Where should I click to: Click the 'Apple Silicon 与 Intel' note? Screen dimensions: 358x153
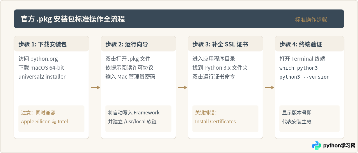point(45,122)
